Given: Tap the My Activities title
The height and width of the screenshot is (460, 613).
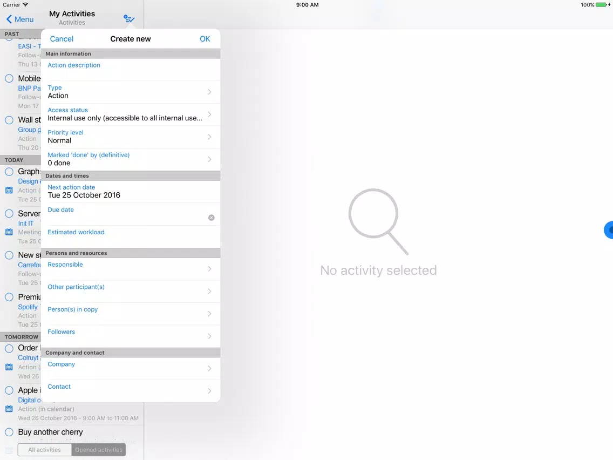Looking at the screenshot, I should click(72, 13).
